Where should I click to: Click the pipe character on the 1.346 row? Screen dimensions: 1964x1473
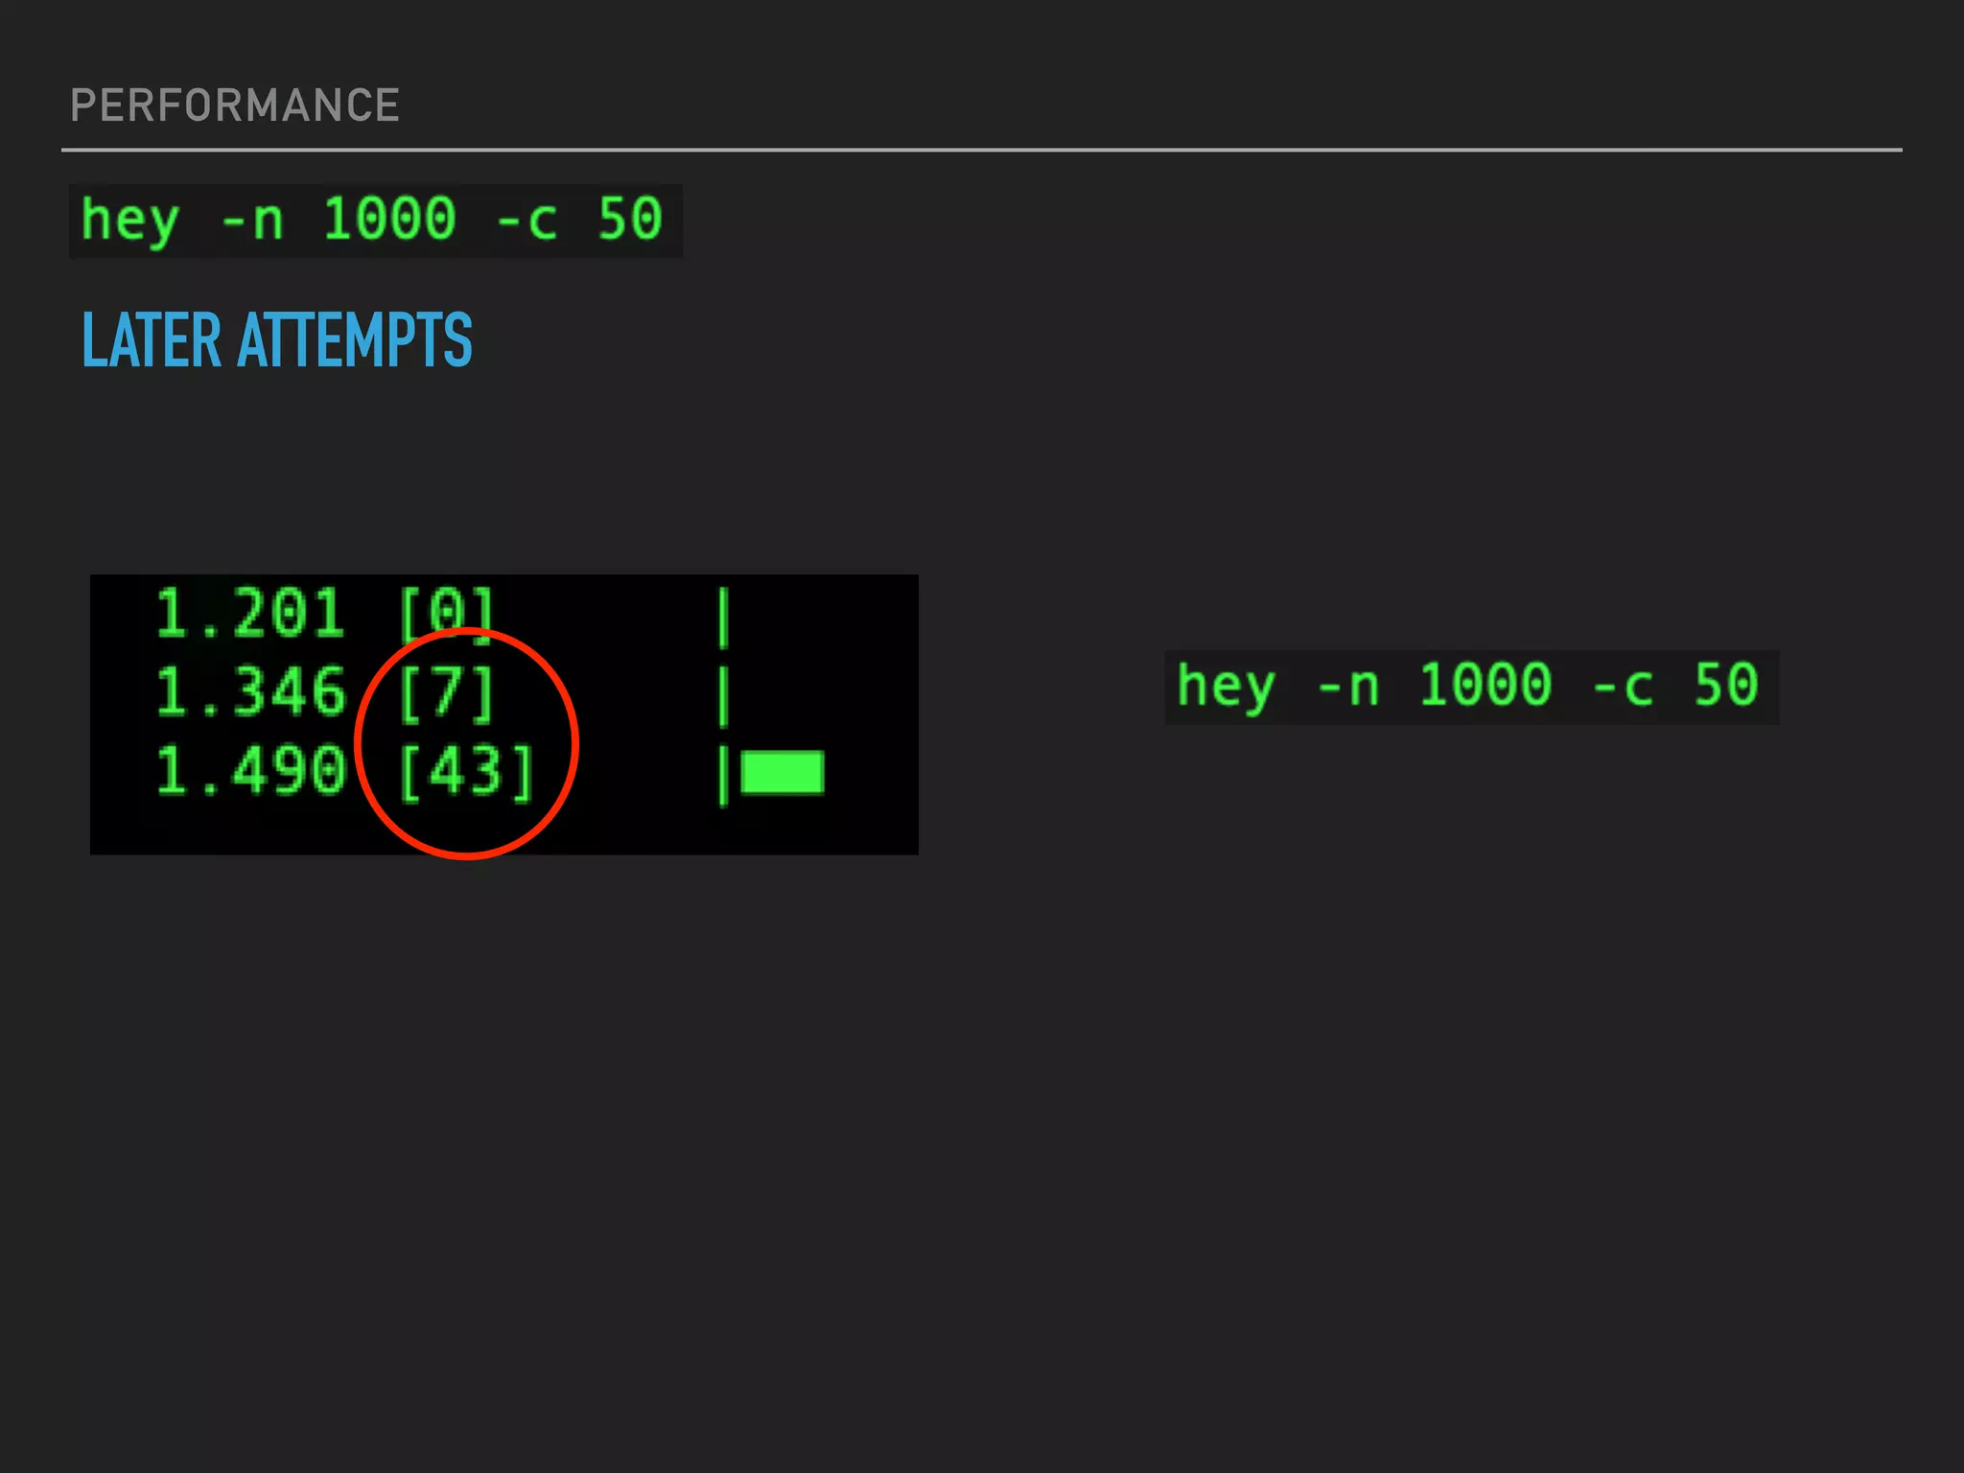pos(724,696)
